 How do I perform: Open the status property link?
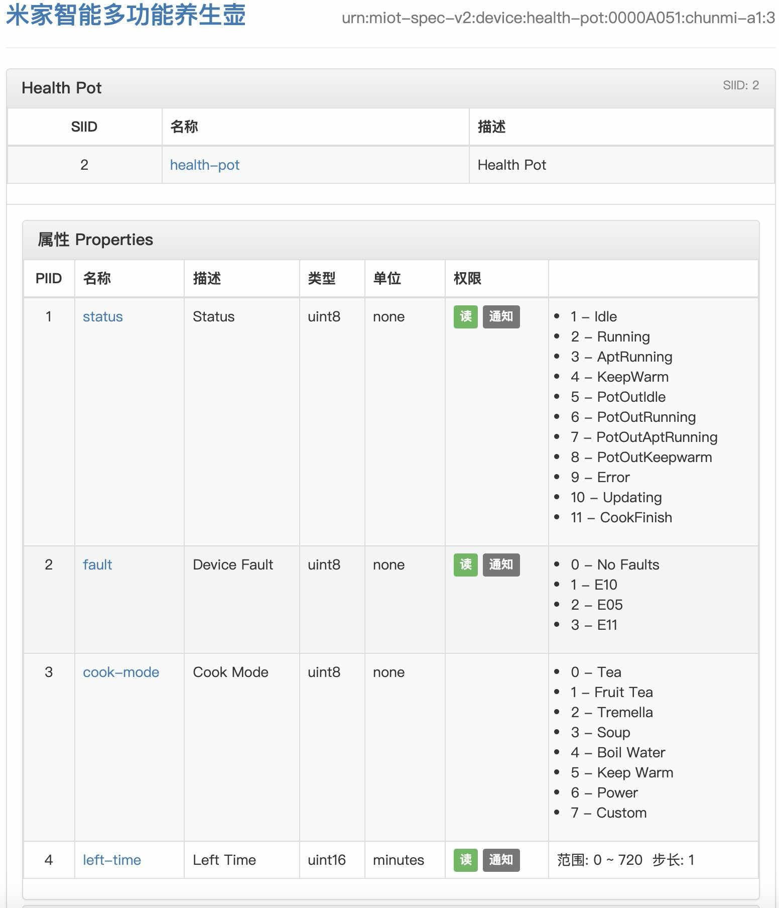pyautogui.click(x=103, y=316)
